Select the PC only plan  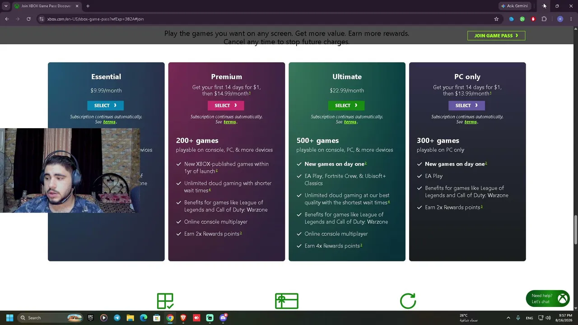[x=466, y=105]
